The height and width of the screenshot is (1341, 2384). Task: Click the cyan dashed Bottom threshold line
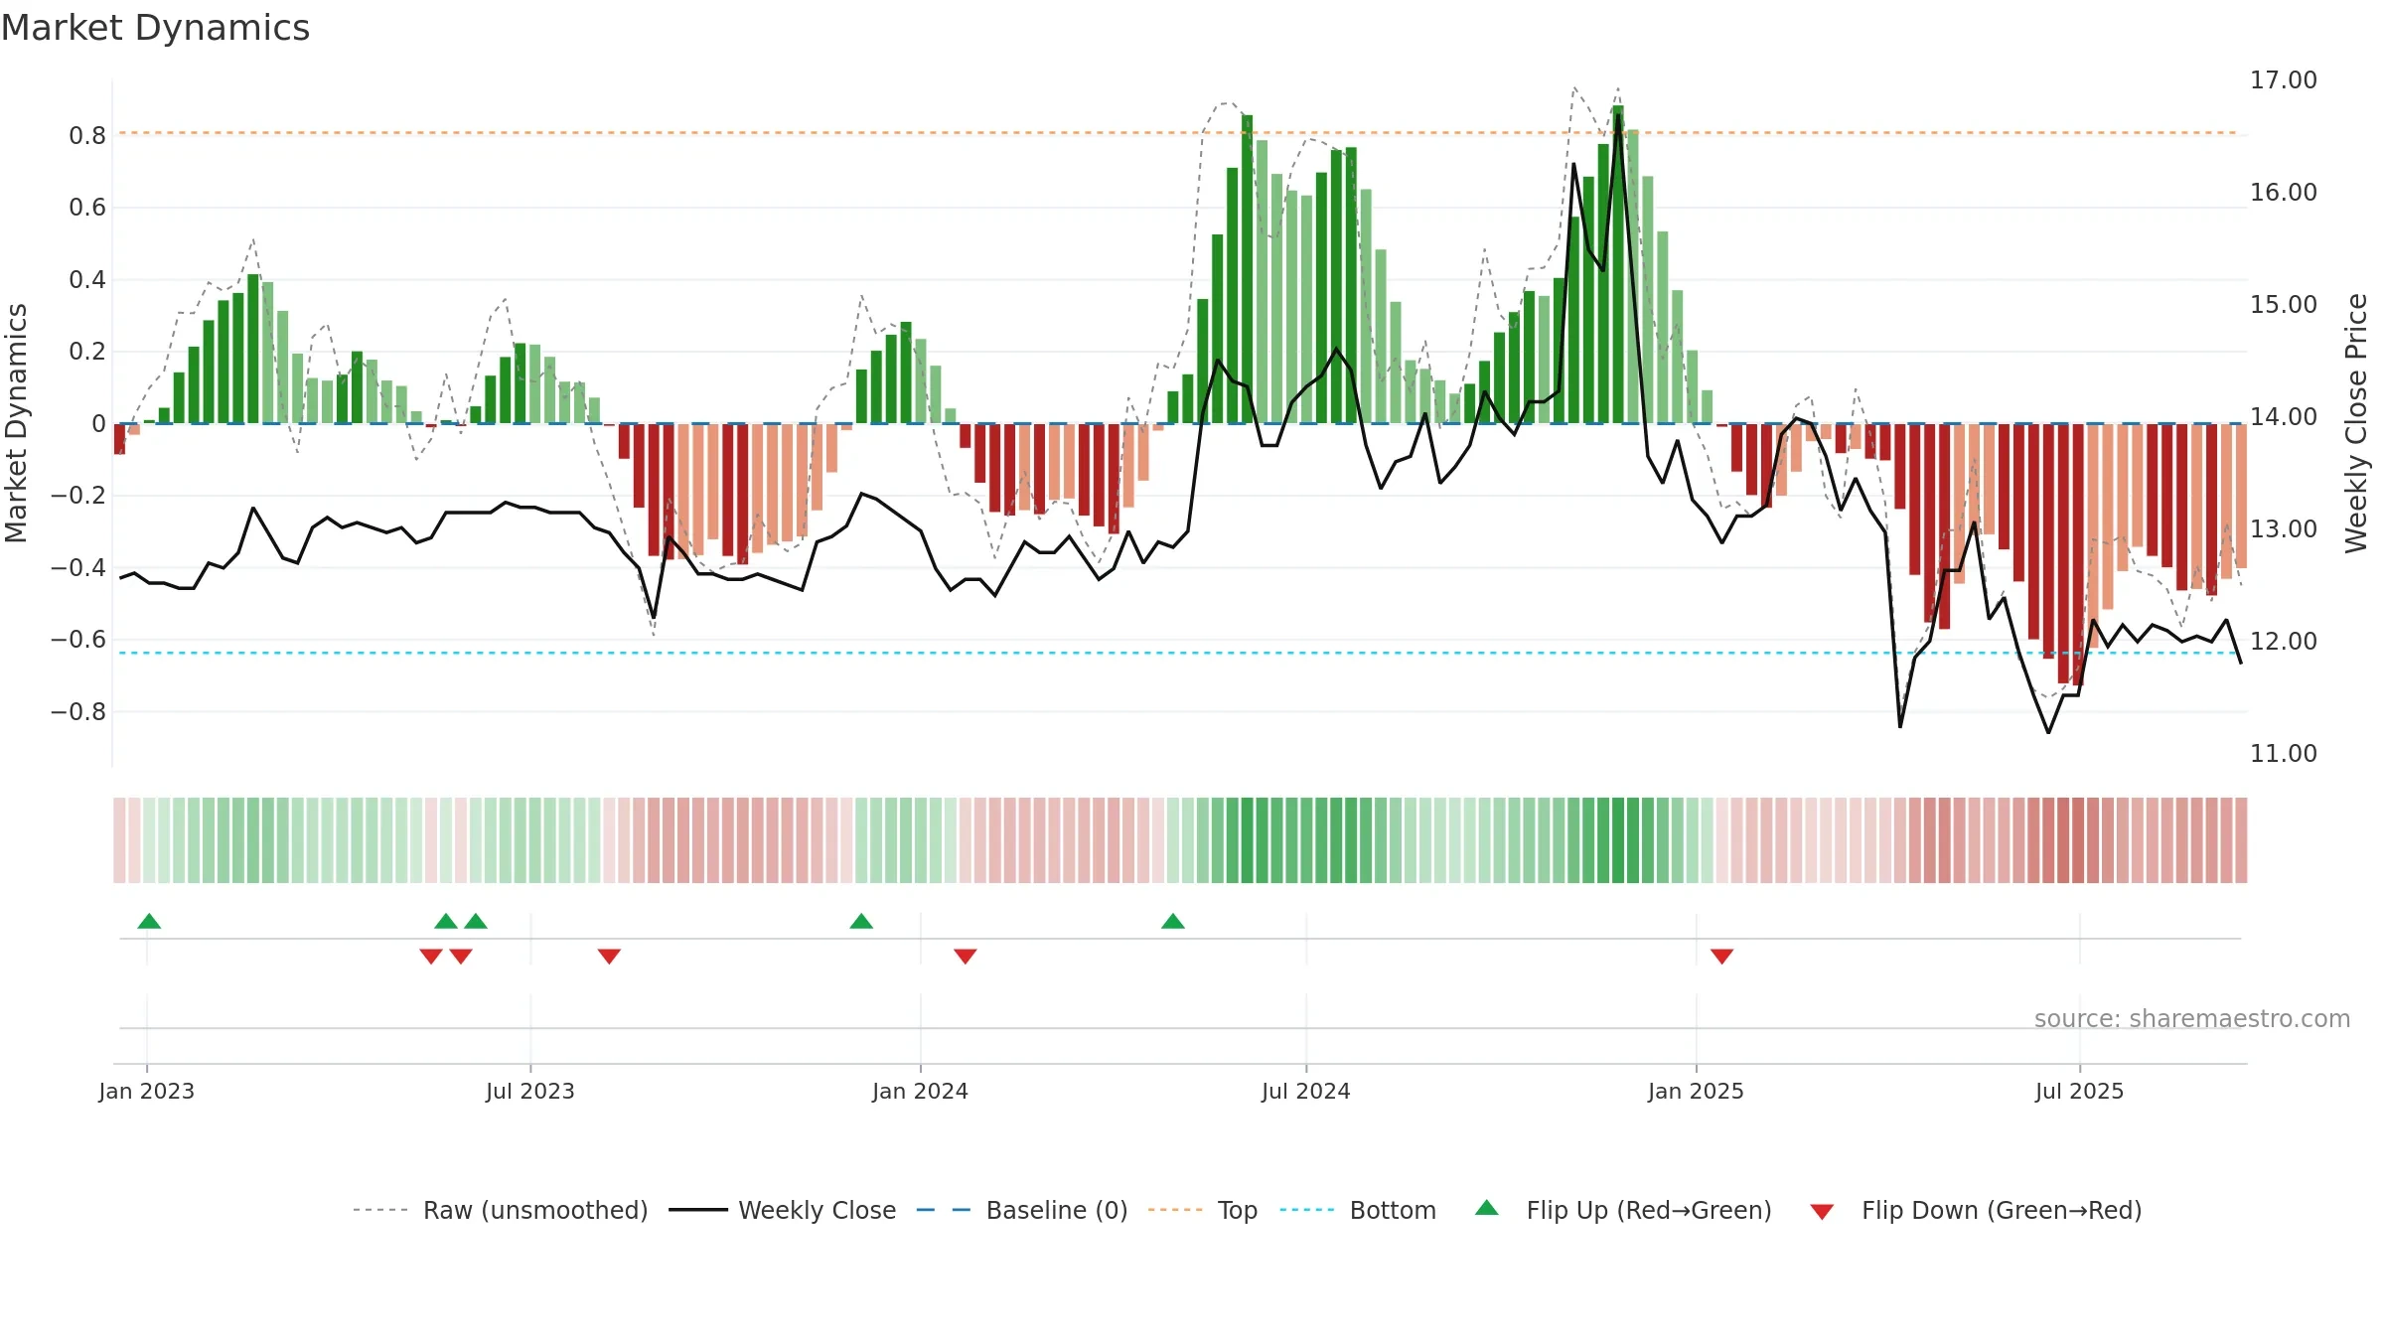coord(1178,653)
